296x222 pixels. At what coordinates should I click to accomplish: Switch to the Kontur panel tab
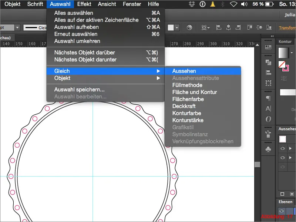point(285,41)
